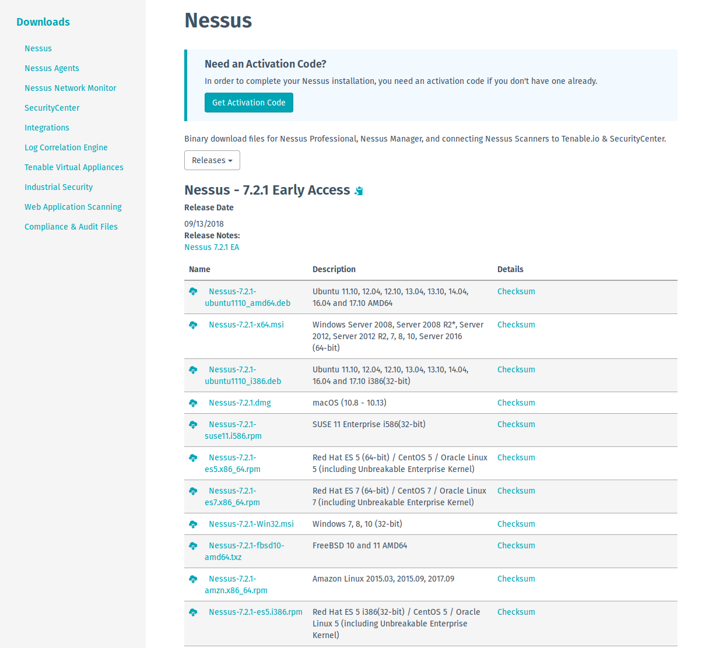
Task: View Checksum for SUSE 11 Enterprise package
Action: 516,424
